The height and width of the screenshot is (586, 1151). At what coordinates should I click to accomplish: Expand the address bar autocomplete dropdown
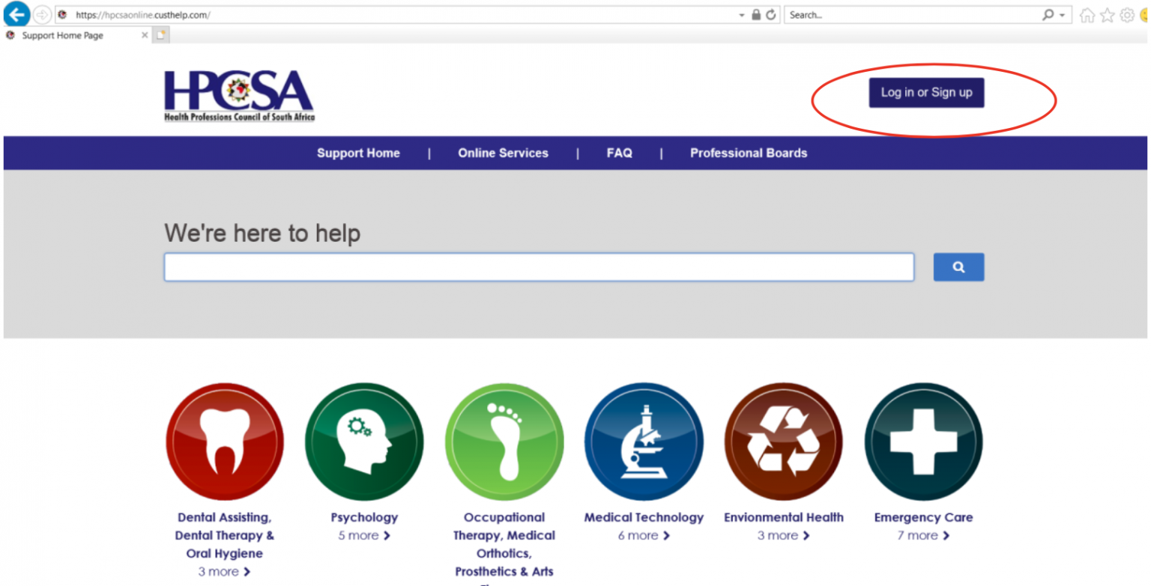743,14
